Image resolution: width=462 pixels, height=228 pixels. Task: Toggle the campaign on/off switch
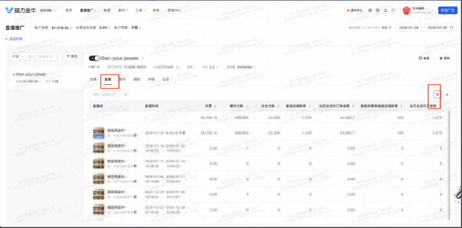(94, 59)
